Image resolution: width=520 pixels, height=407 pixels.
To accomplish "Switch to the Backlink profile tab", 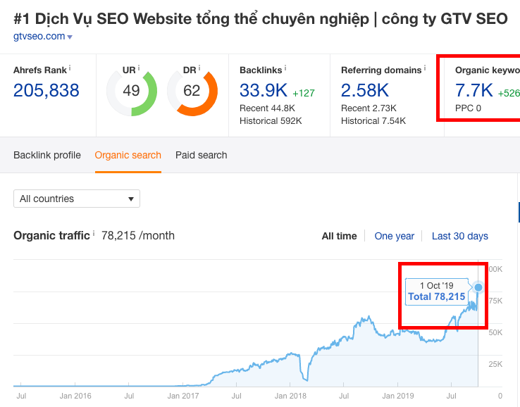I will click(47, 155).
